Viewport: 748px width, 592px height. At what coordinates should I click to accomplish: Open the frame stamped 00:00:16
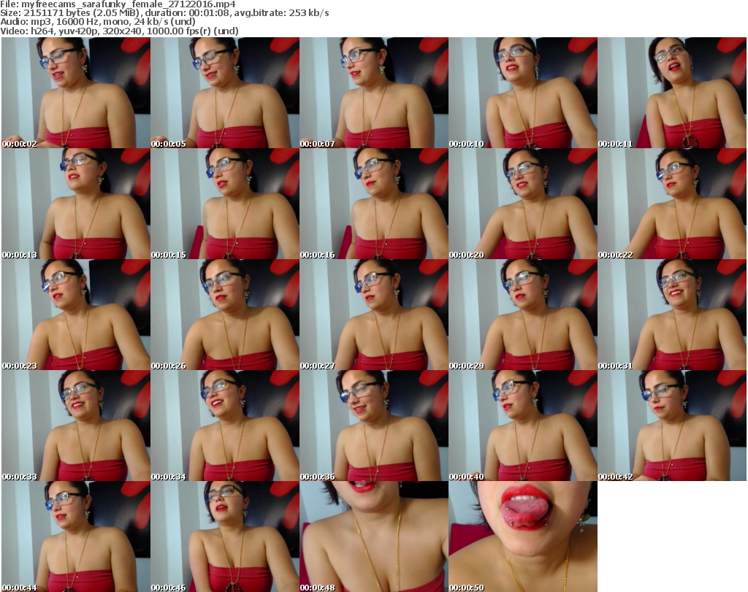pos(374,204)
